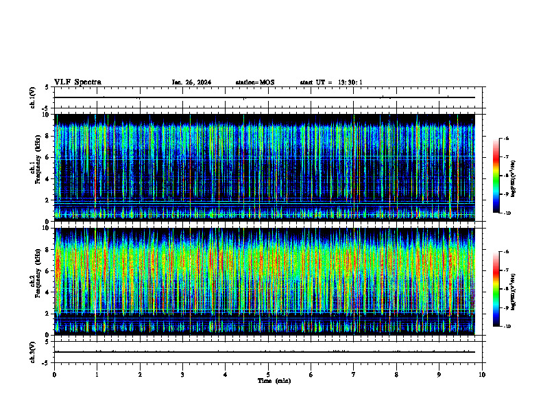
Task: Click time axis tick label "6"
Action: coord(311,375)
